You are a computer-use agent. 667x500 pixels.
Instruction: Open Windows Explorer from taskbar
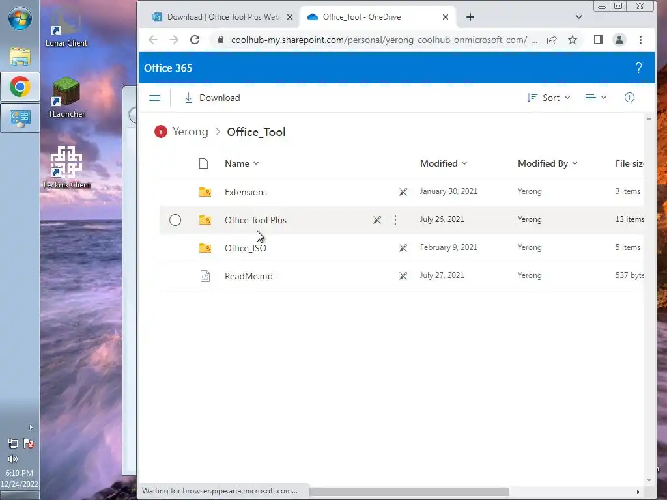click(20, 56)
